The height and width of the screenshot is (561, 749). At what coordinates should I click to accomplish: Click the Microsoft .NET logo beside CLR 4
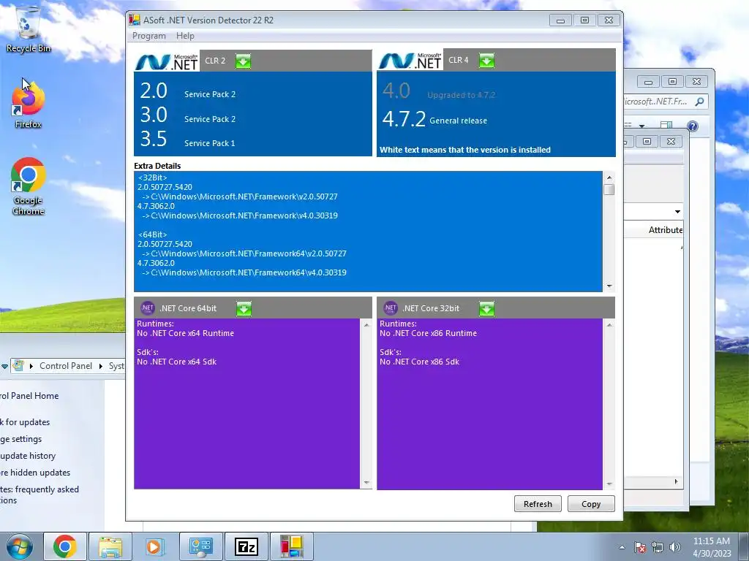pyautogui.click(x=410, y=60)
